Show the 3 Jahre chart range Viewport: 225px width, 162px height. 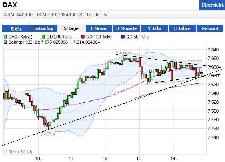click(x=182, y=28)
